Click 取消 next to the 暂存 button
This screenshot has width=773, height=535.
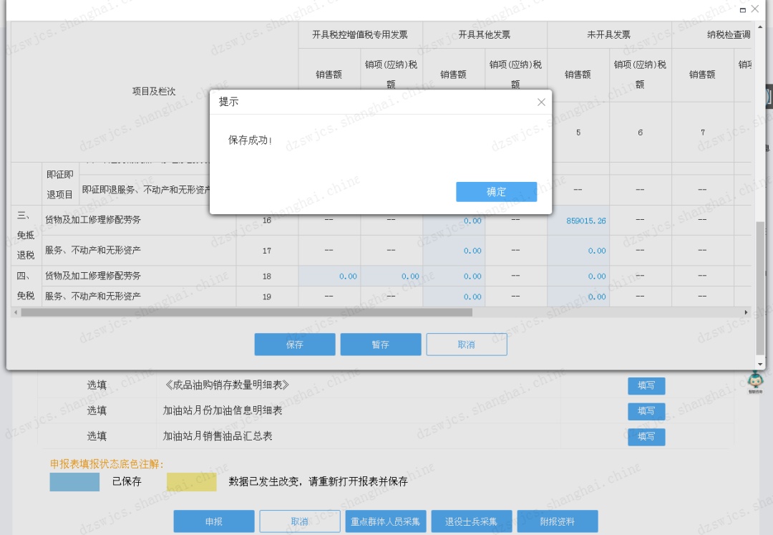point(467,344)
